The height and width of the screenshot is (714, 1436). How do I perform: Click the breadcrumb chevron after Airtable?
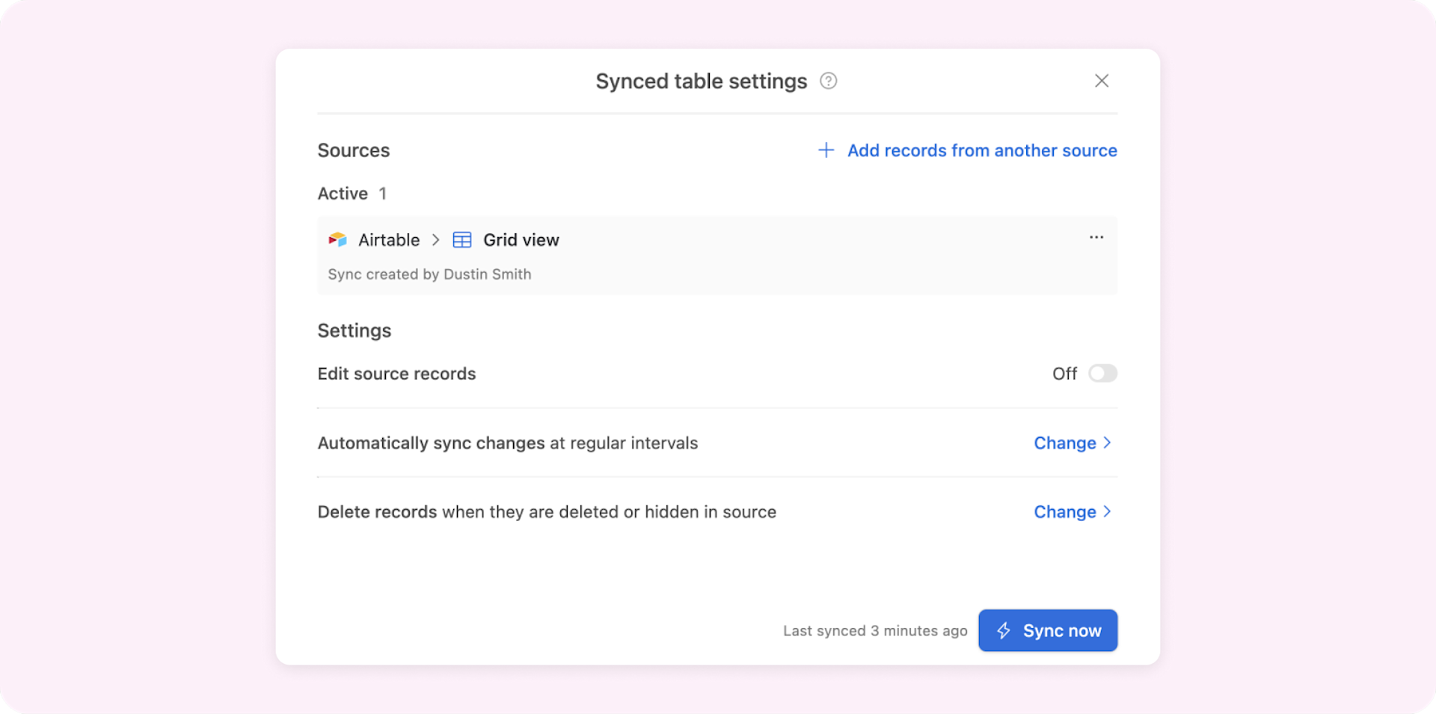435,240
